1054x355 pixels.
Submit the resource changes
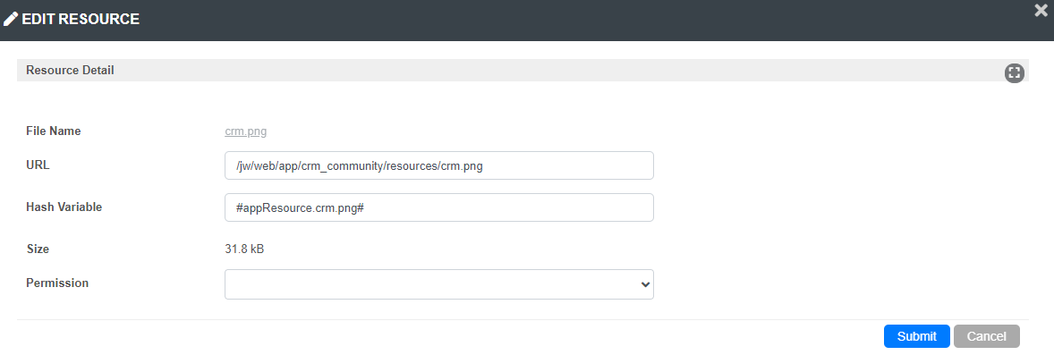(916, 336)
